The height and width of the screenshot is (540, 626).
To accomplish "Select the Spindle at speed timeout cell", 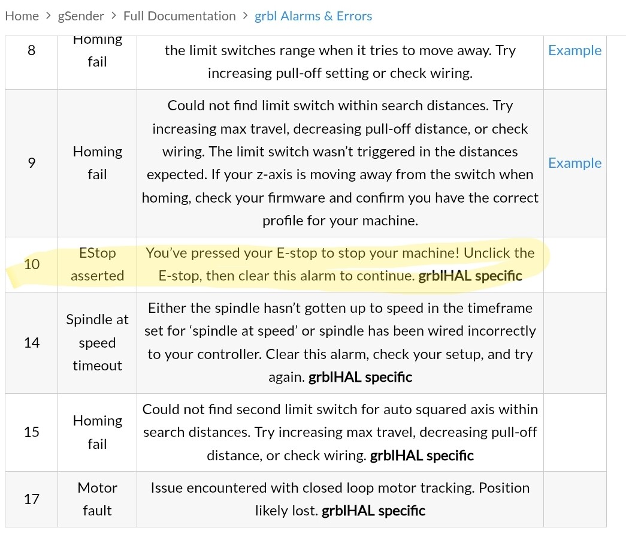I will (x=97, y=342).
